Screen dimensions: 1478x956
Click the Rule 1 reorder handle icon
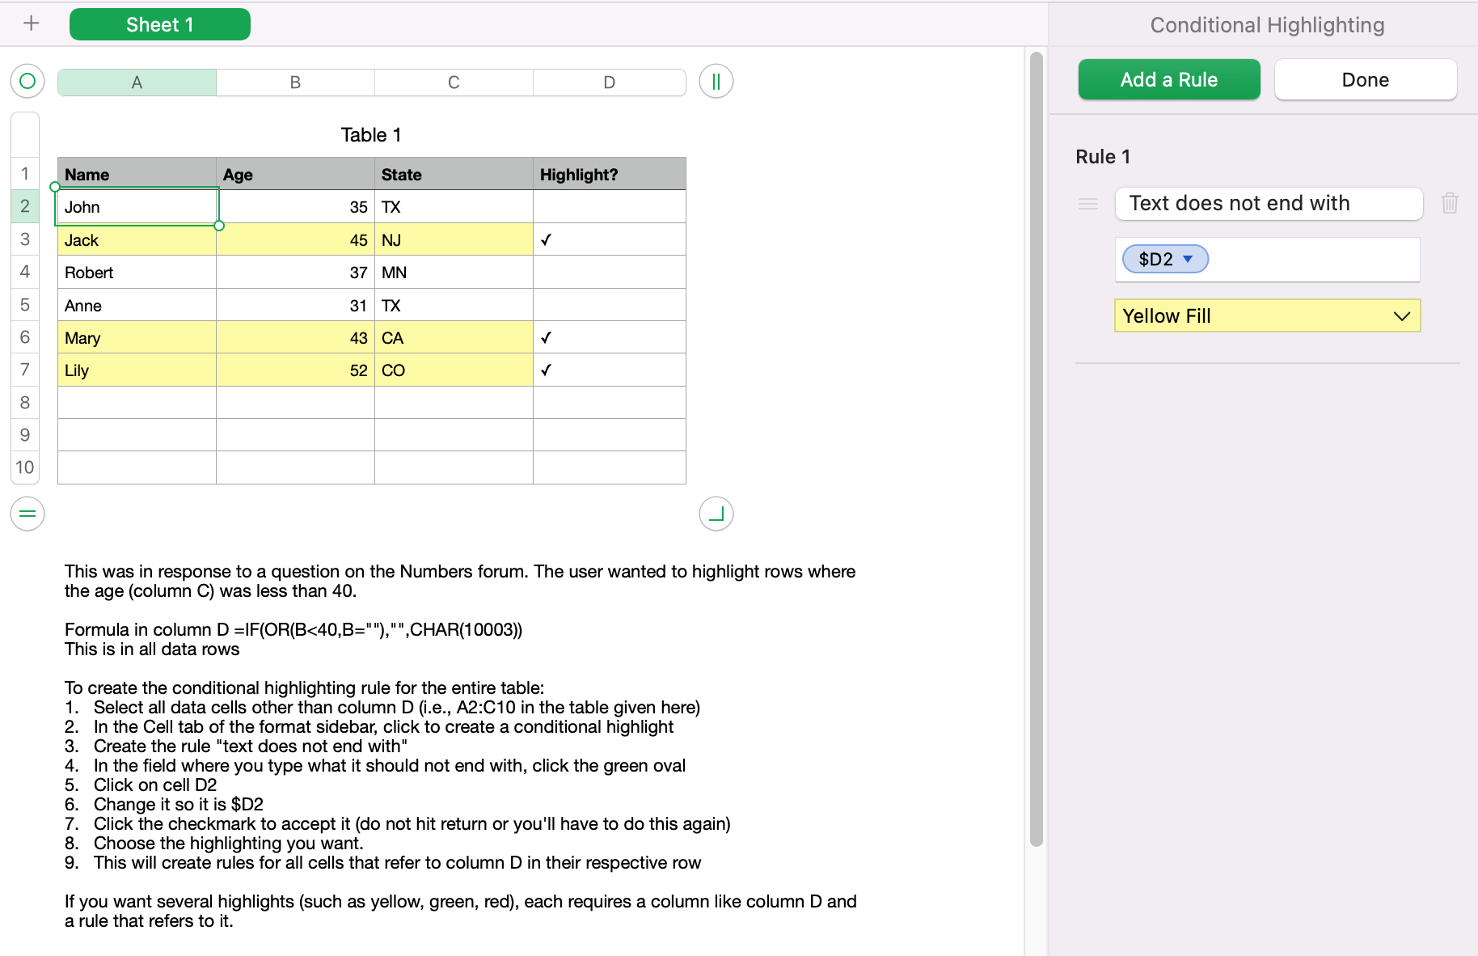(x=1087, y=204)
